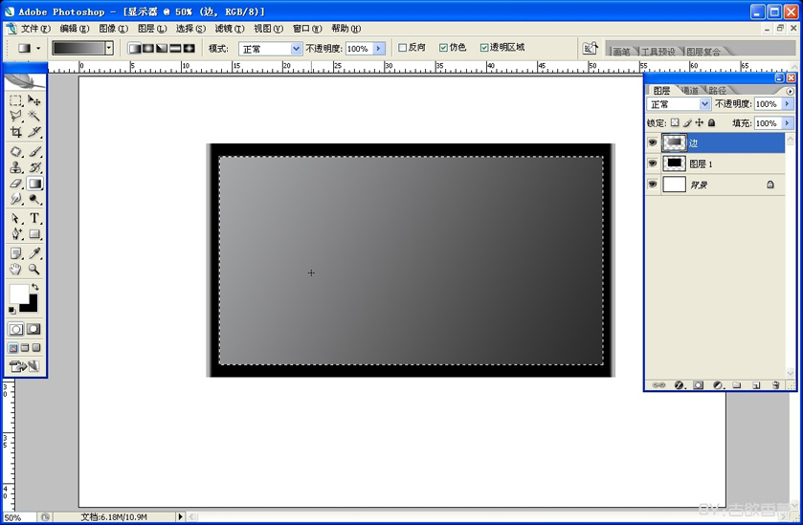Select the Rectangle shape tool

tap(33, 234)
